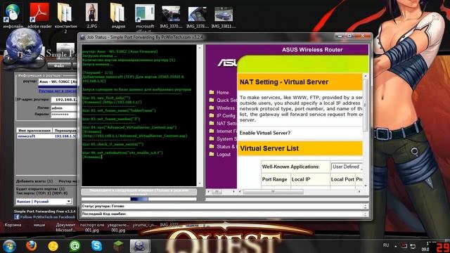
Task: Open the 2.JPG desktop file
Action: [92, 15]
